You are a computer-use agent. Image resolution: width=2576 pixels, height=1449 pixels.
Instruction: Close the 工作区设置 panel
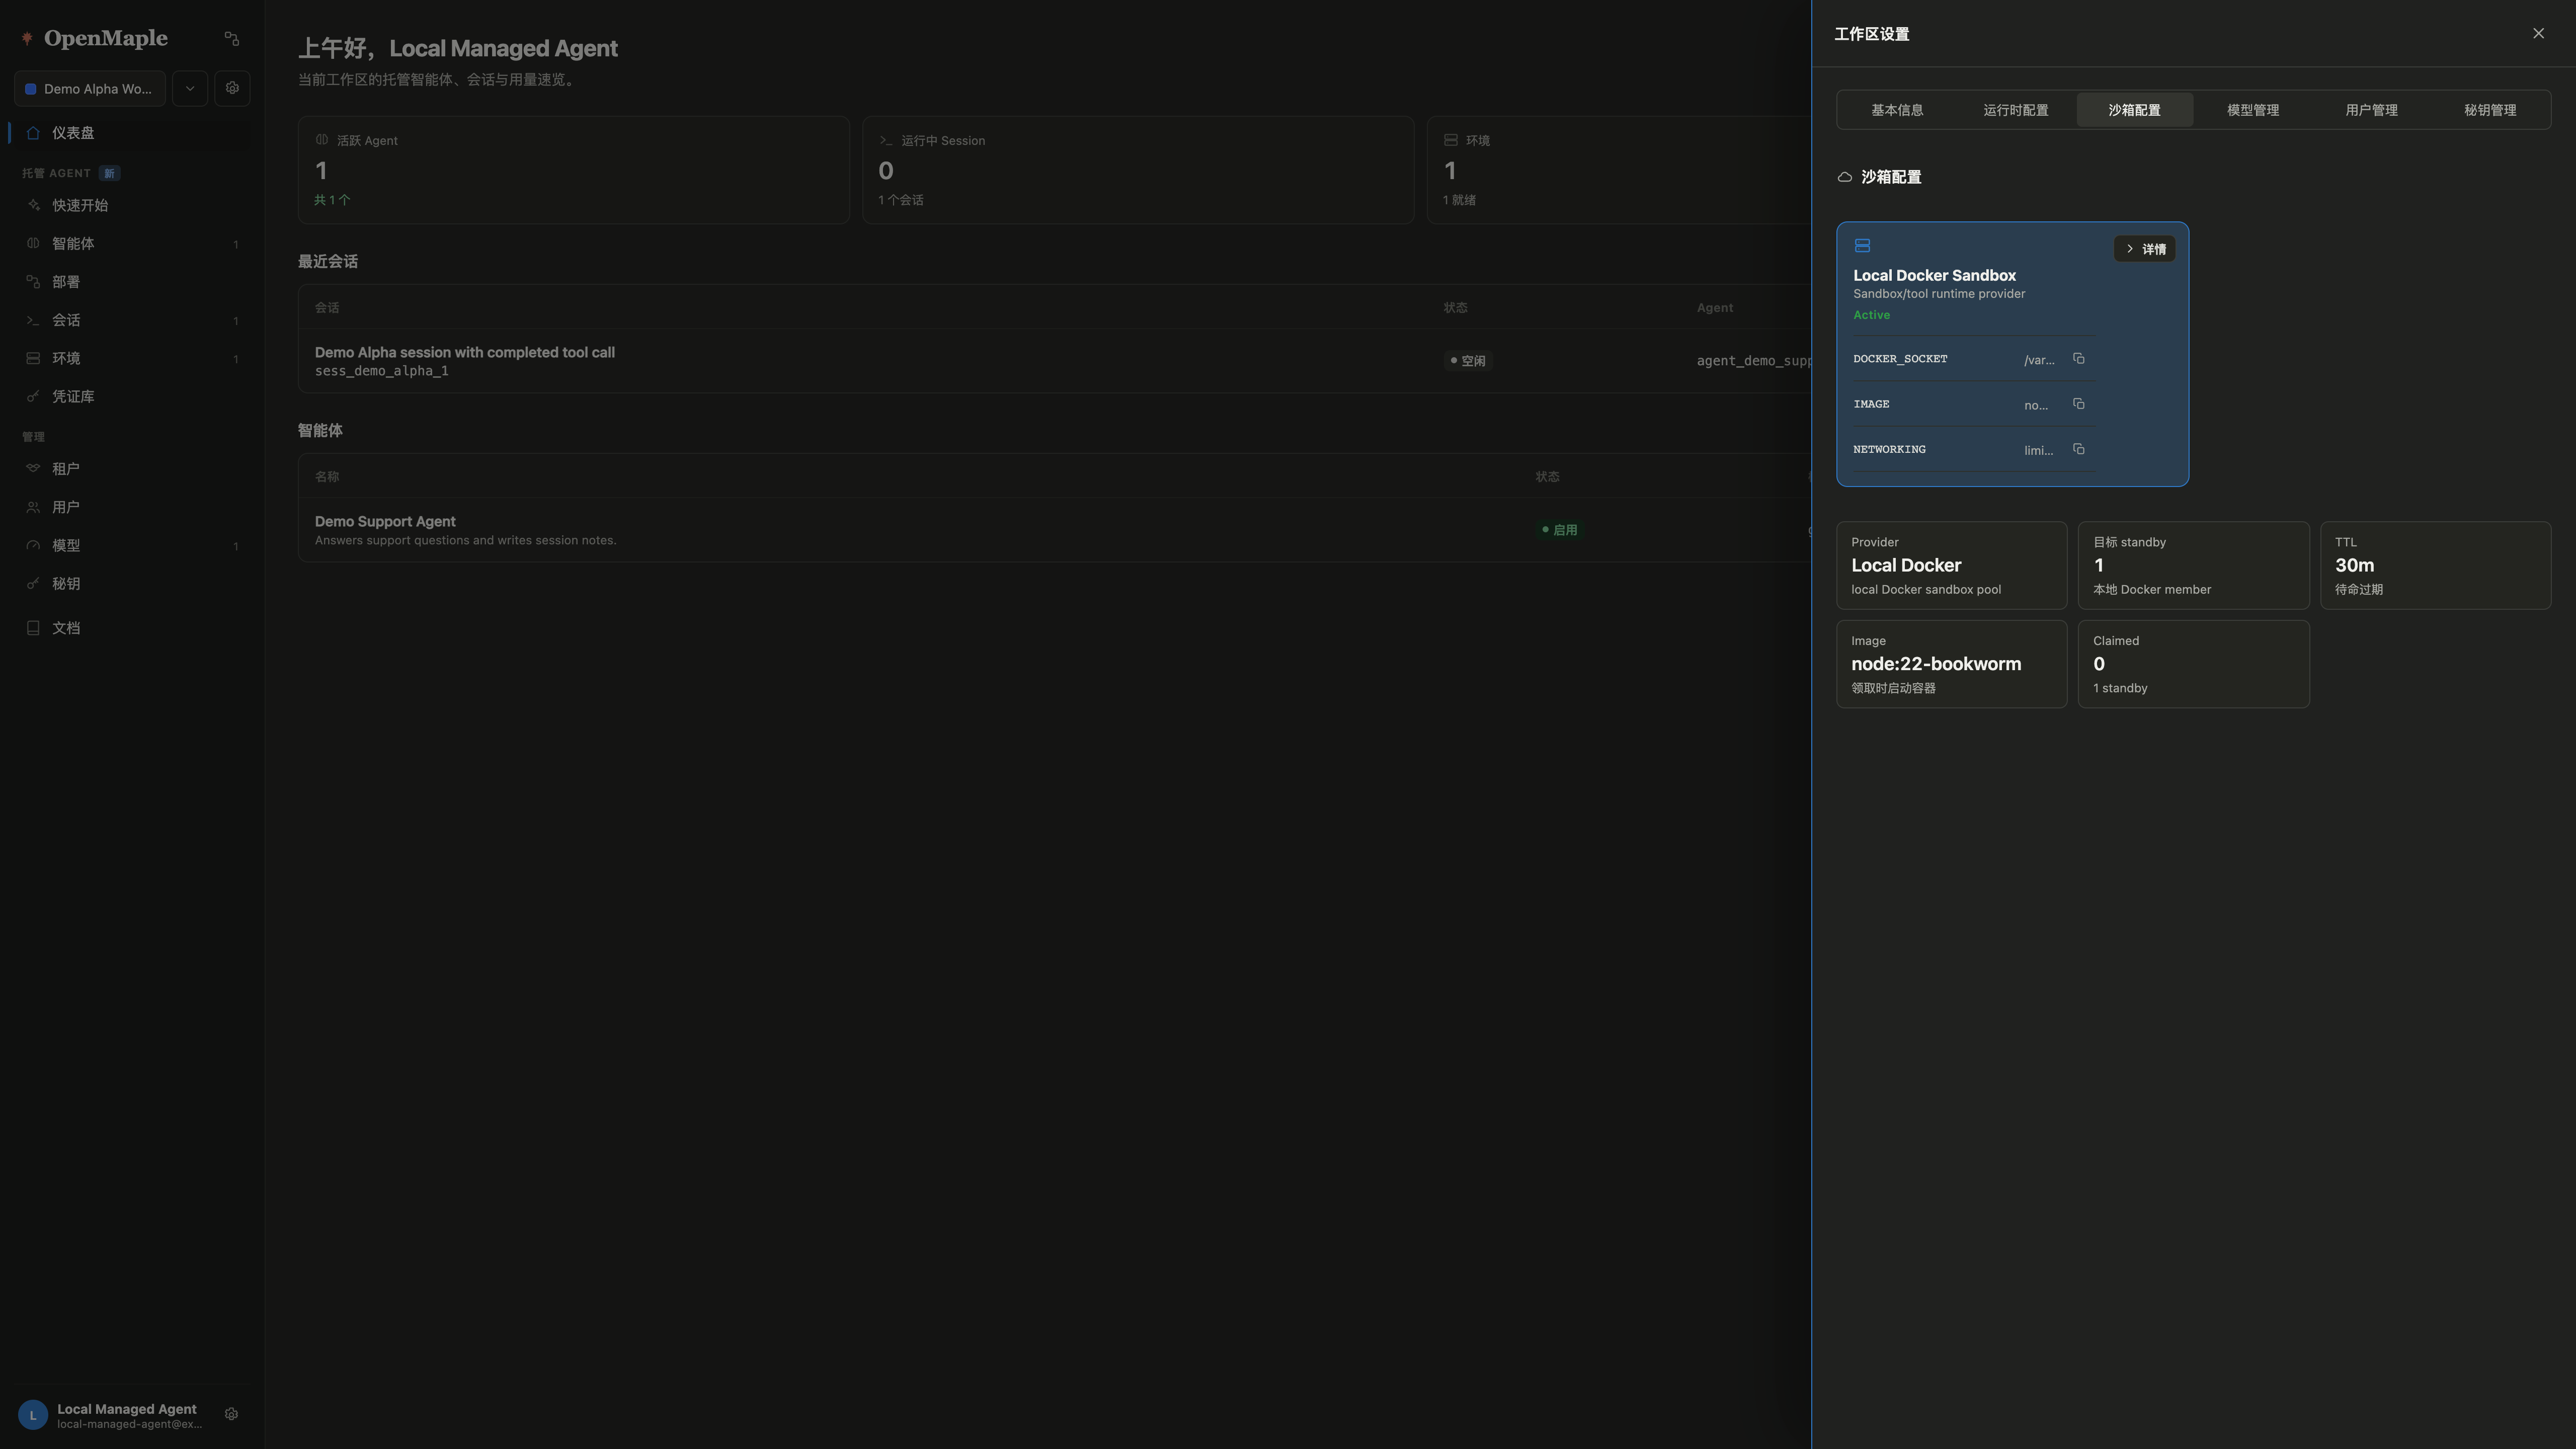tap(2538, 33)
